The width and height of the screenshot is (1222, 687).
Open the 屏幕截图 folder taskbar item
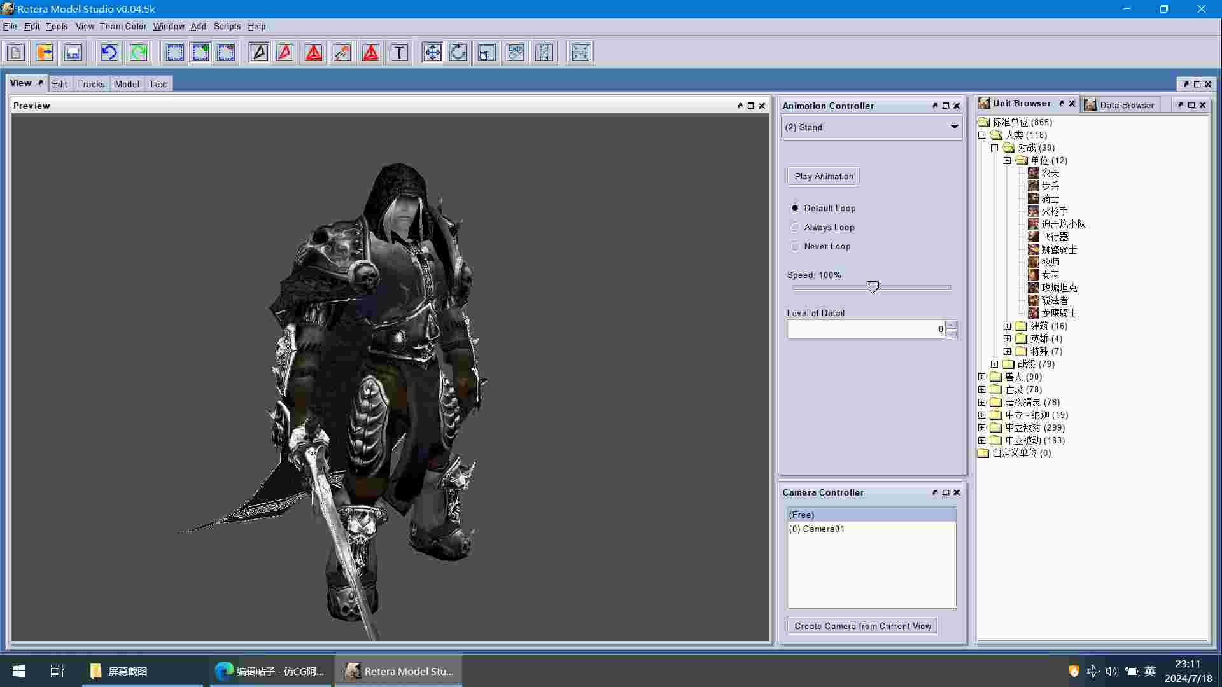143,671
